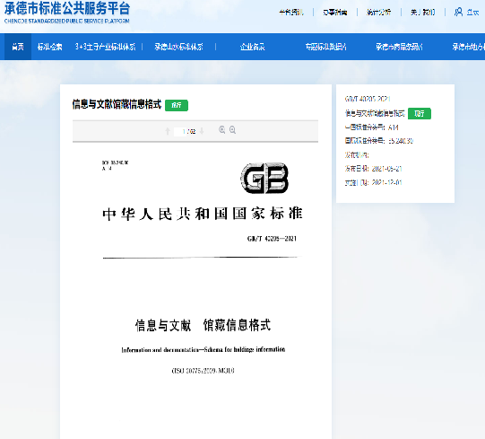The image size is (485, 439).
Task: Open 3+3主导产业标准体系 menu item
Action: 105,47
